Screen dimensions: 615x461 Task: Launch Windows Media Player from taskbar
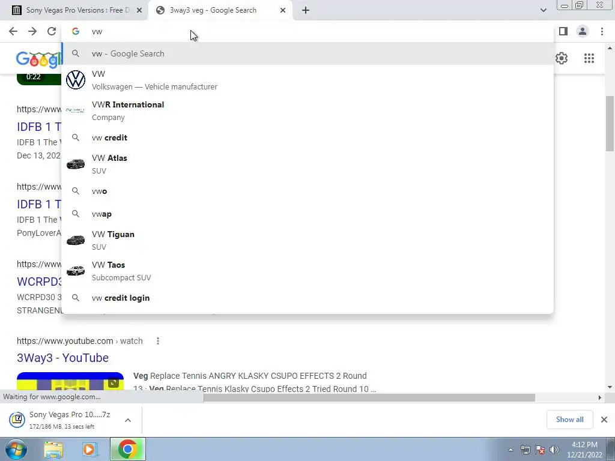click(89, 450)
